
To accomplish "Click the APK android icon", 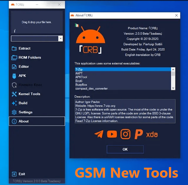I will [14, 76].
